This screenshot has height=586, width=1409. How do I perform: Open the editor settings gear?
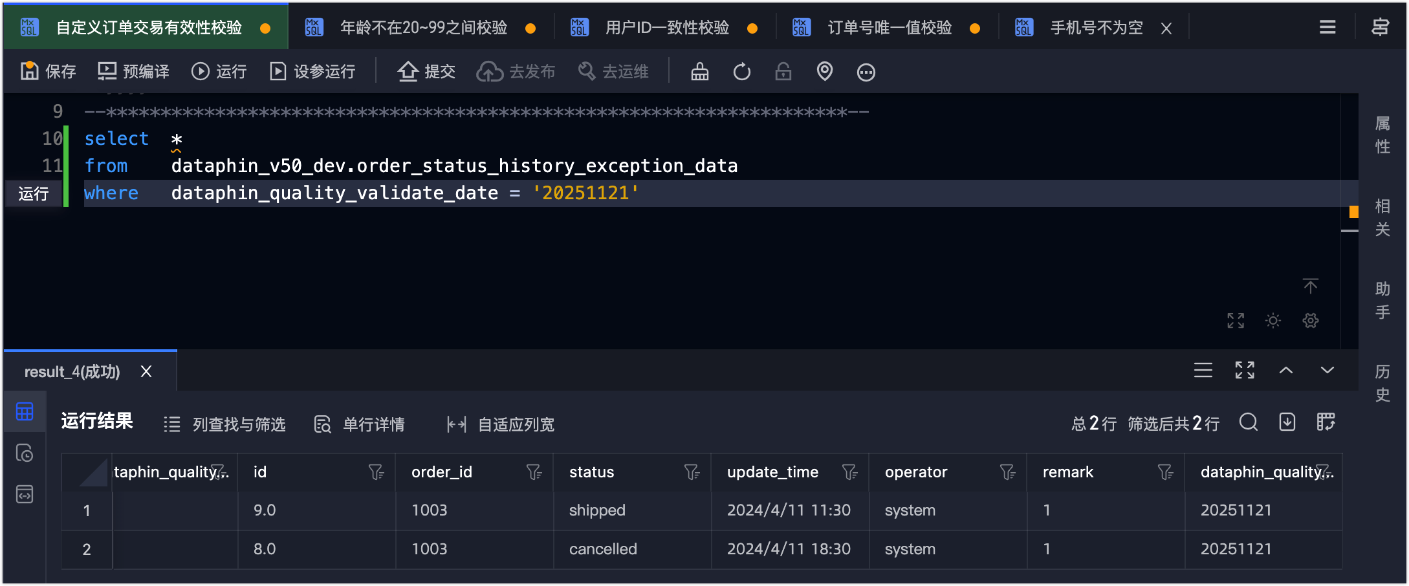[1311, 320]
